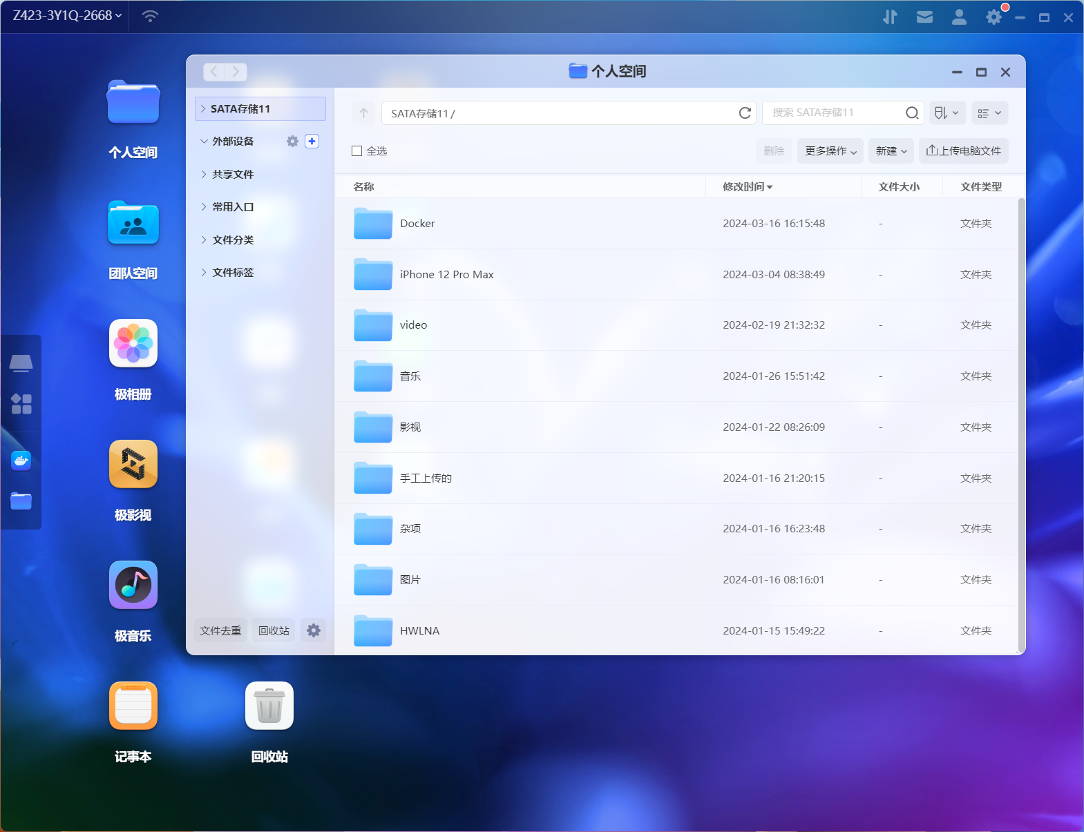Select the 音乐 folder

tap(676, 376)
